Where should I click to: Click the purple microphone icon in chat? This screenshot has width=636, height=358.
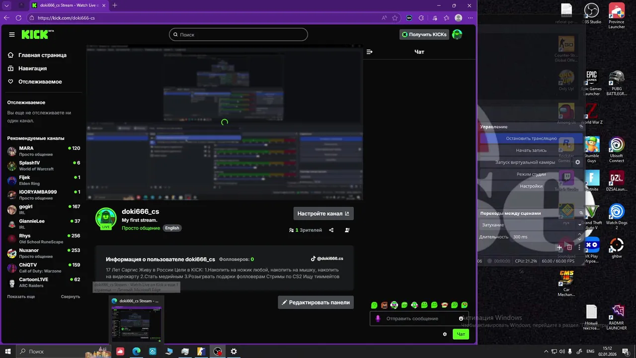(x=378, y=318)
